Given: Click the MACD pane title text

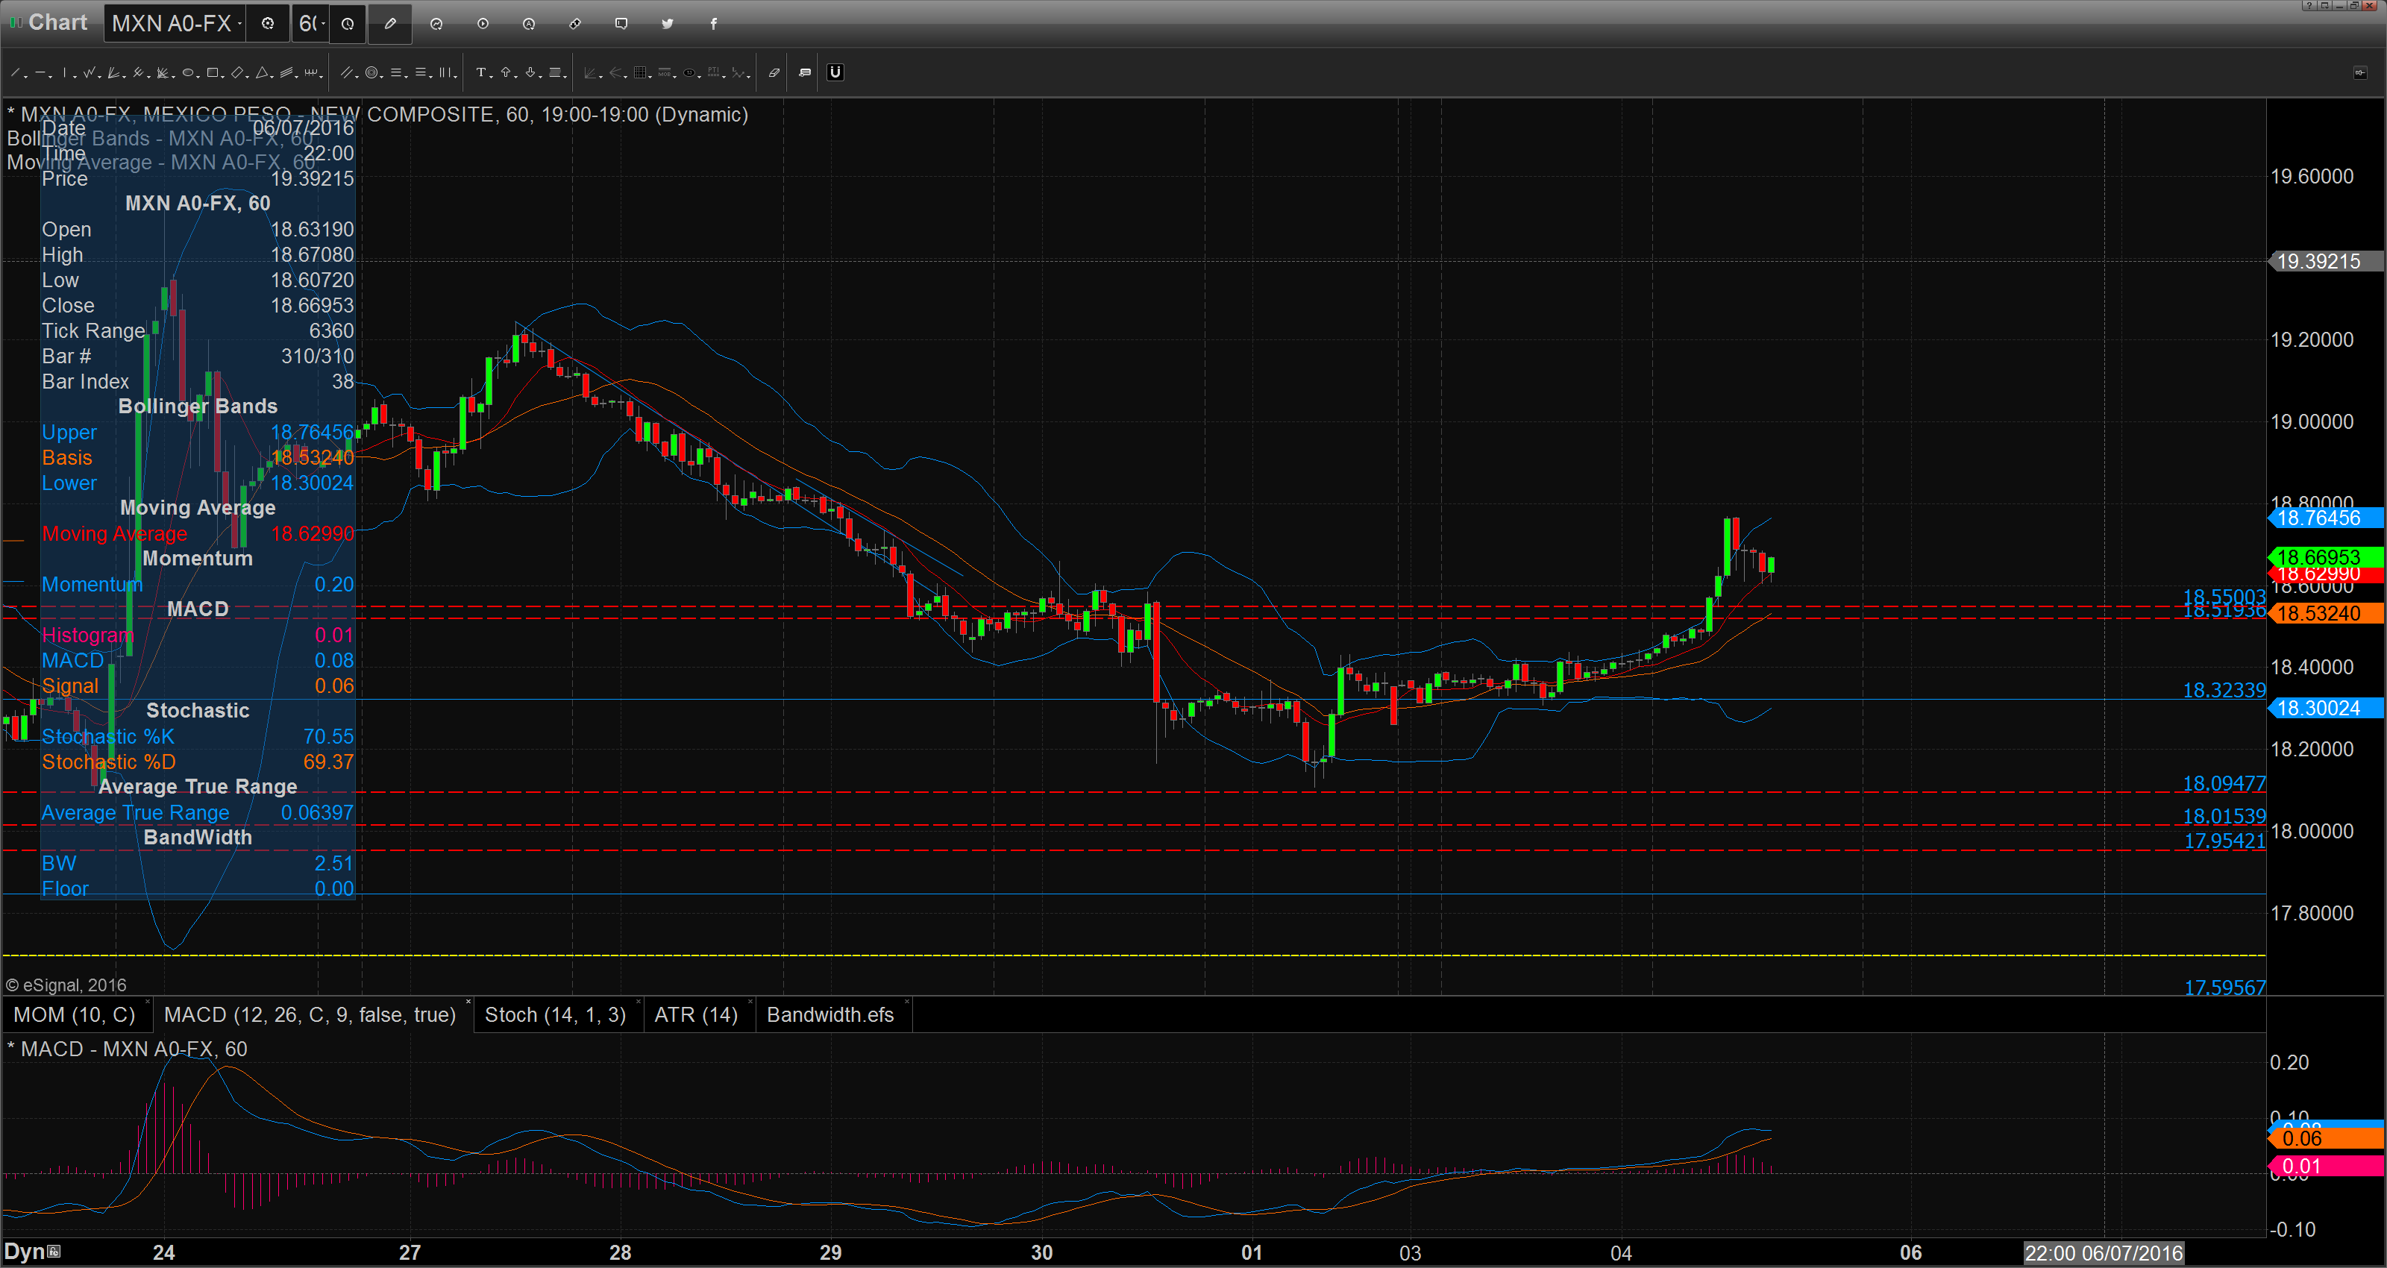Looking at the screenshot, I should (x=127, y=1048).
